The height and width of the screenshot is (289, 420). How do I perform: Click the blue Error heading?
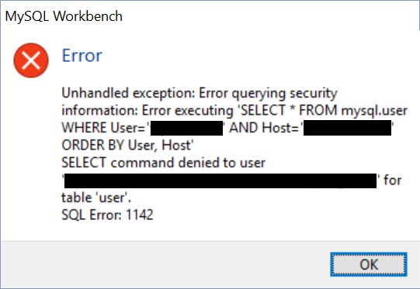tap(82, 56)
